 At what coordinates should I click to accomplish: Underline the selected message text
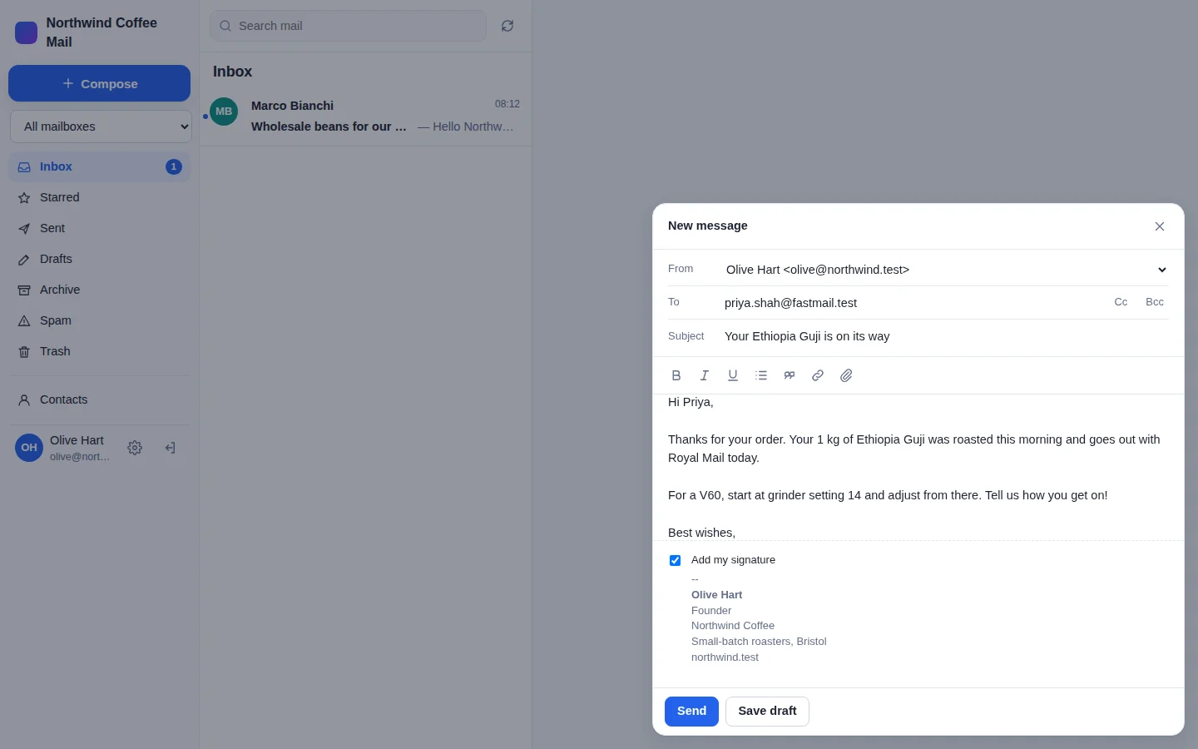click(x=733, y=375)
